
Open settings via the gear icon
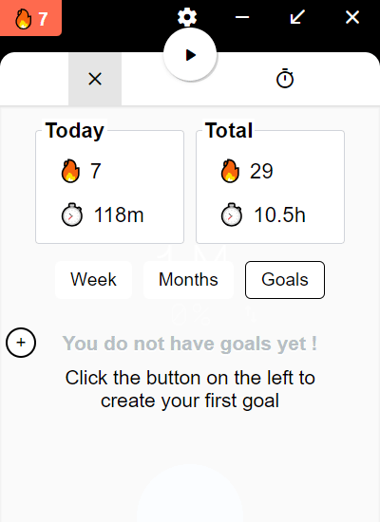pos(187,17)
